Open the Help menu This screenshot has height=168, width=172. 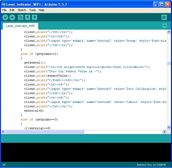pos(42,10)
